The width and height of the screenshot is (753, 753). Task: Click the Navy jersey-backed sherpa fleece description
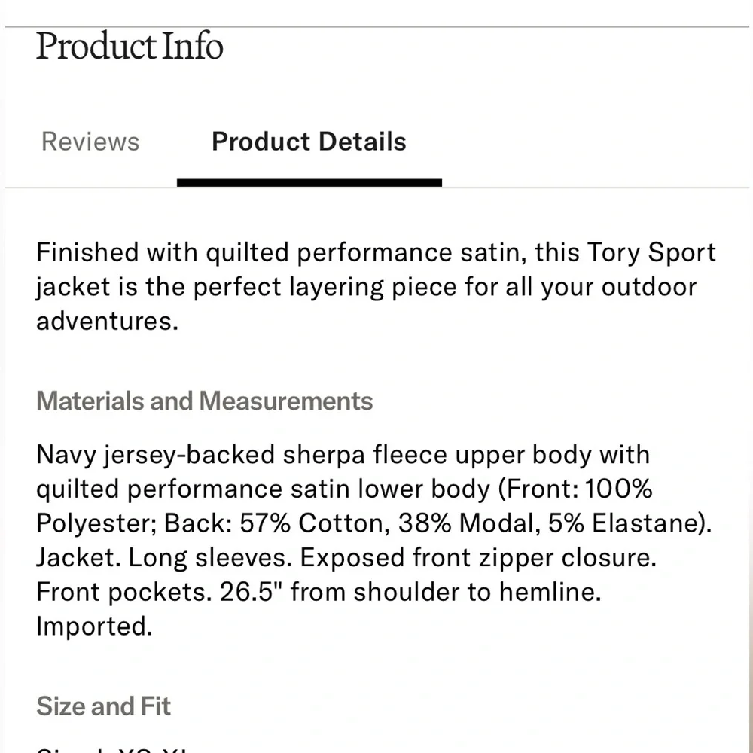tap(343, 454)
